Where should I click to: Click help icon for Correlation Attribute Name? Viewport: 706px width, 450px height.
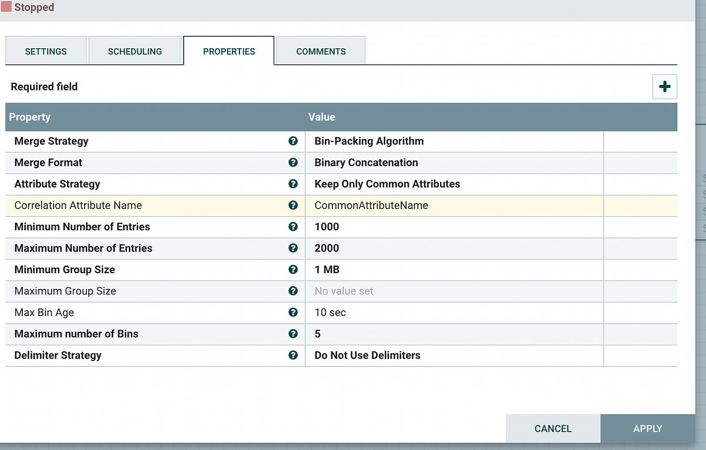tap(293, 206)
